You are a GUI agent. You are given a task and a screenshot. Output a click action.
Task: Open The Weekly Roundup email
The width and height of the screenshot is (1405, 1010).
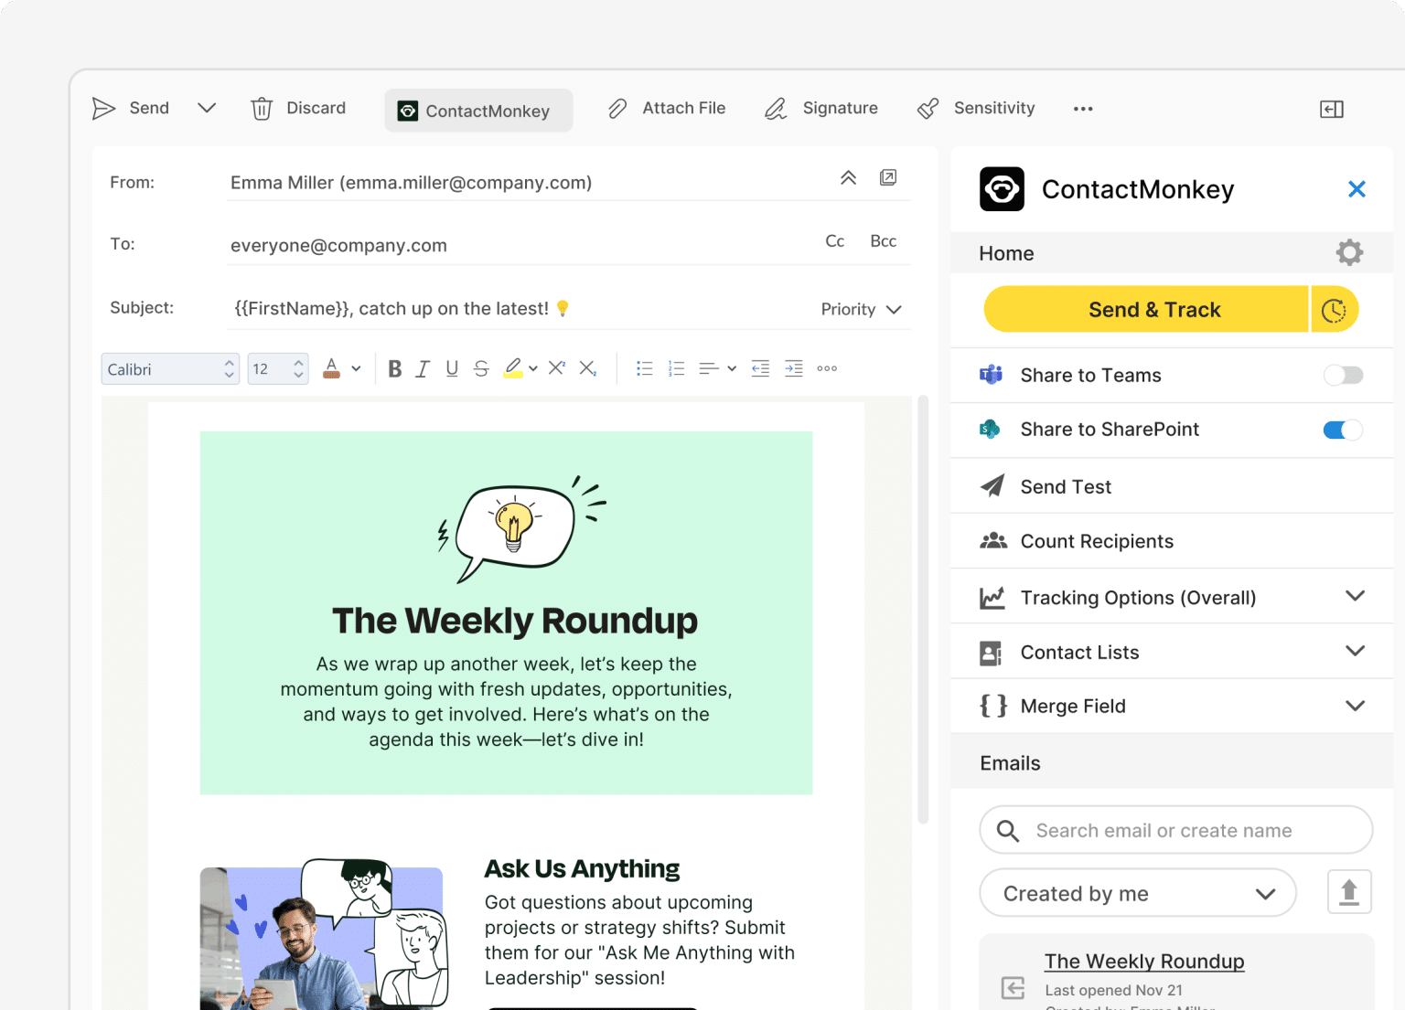click(x=1143, y=961)
